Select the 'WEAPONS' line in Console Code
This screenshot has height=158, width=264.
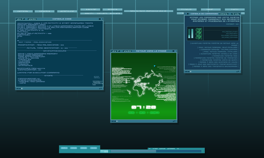click(24, 62)
